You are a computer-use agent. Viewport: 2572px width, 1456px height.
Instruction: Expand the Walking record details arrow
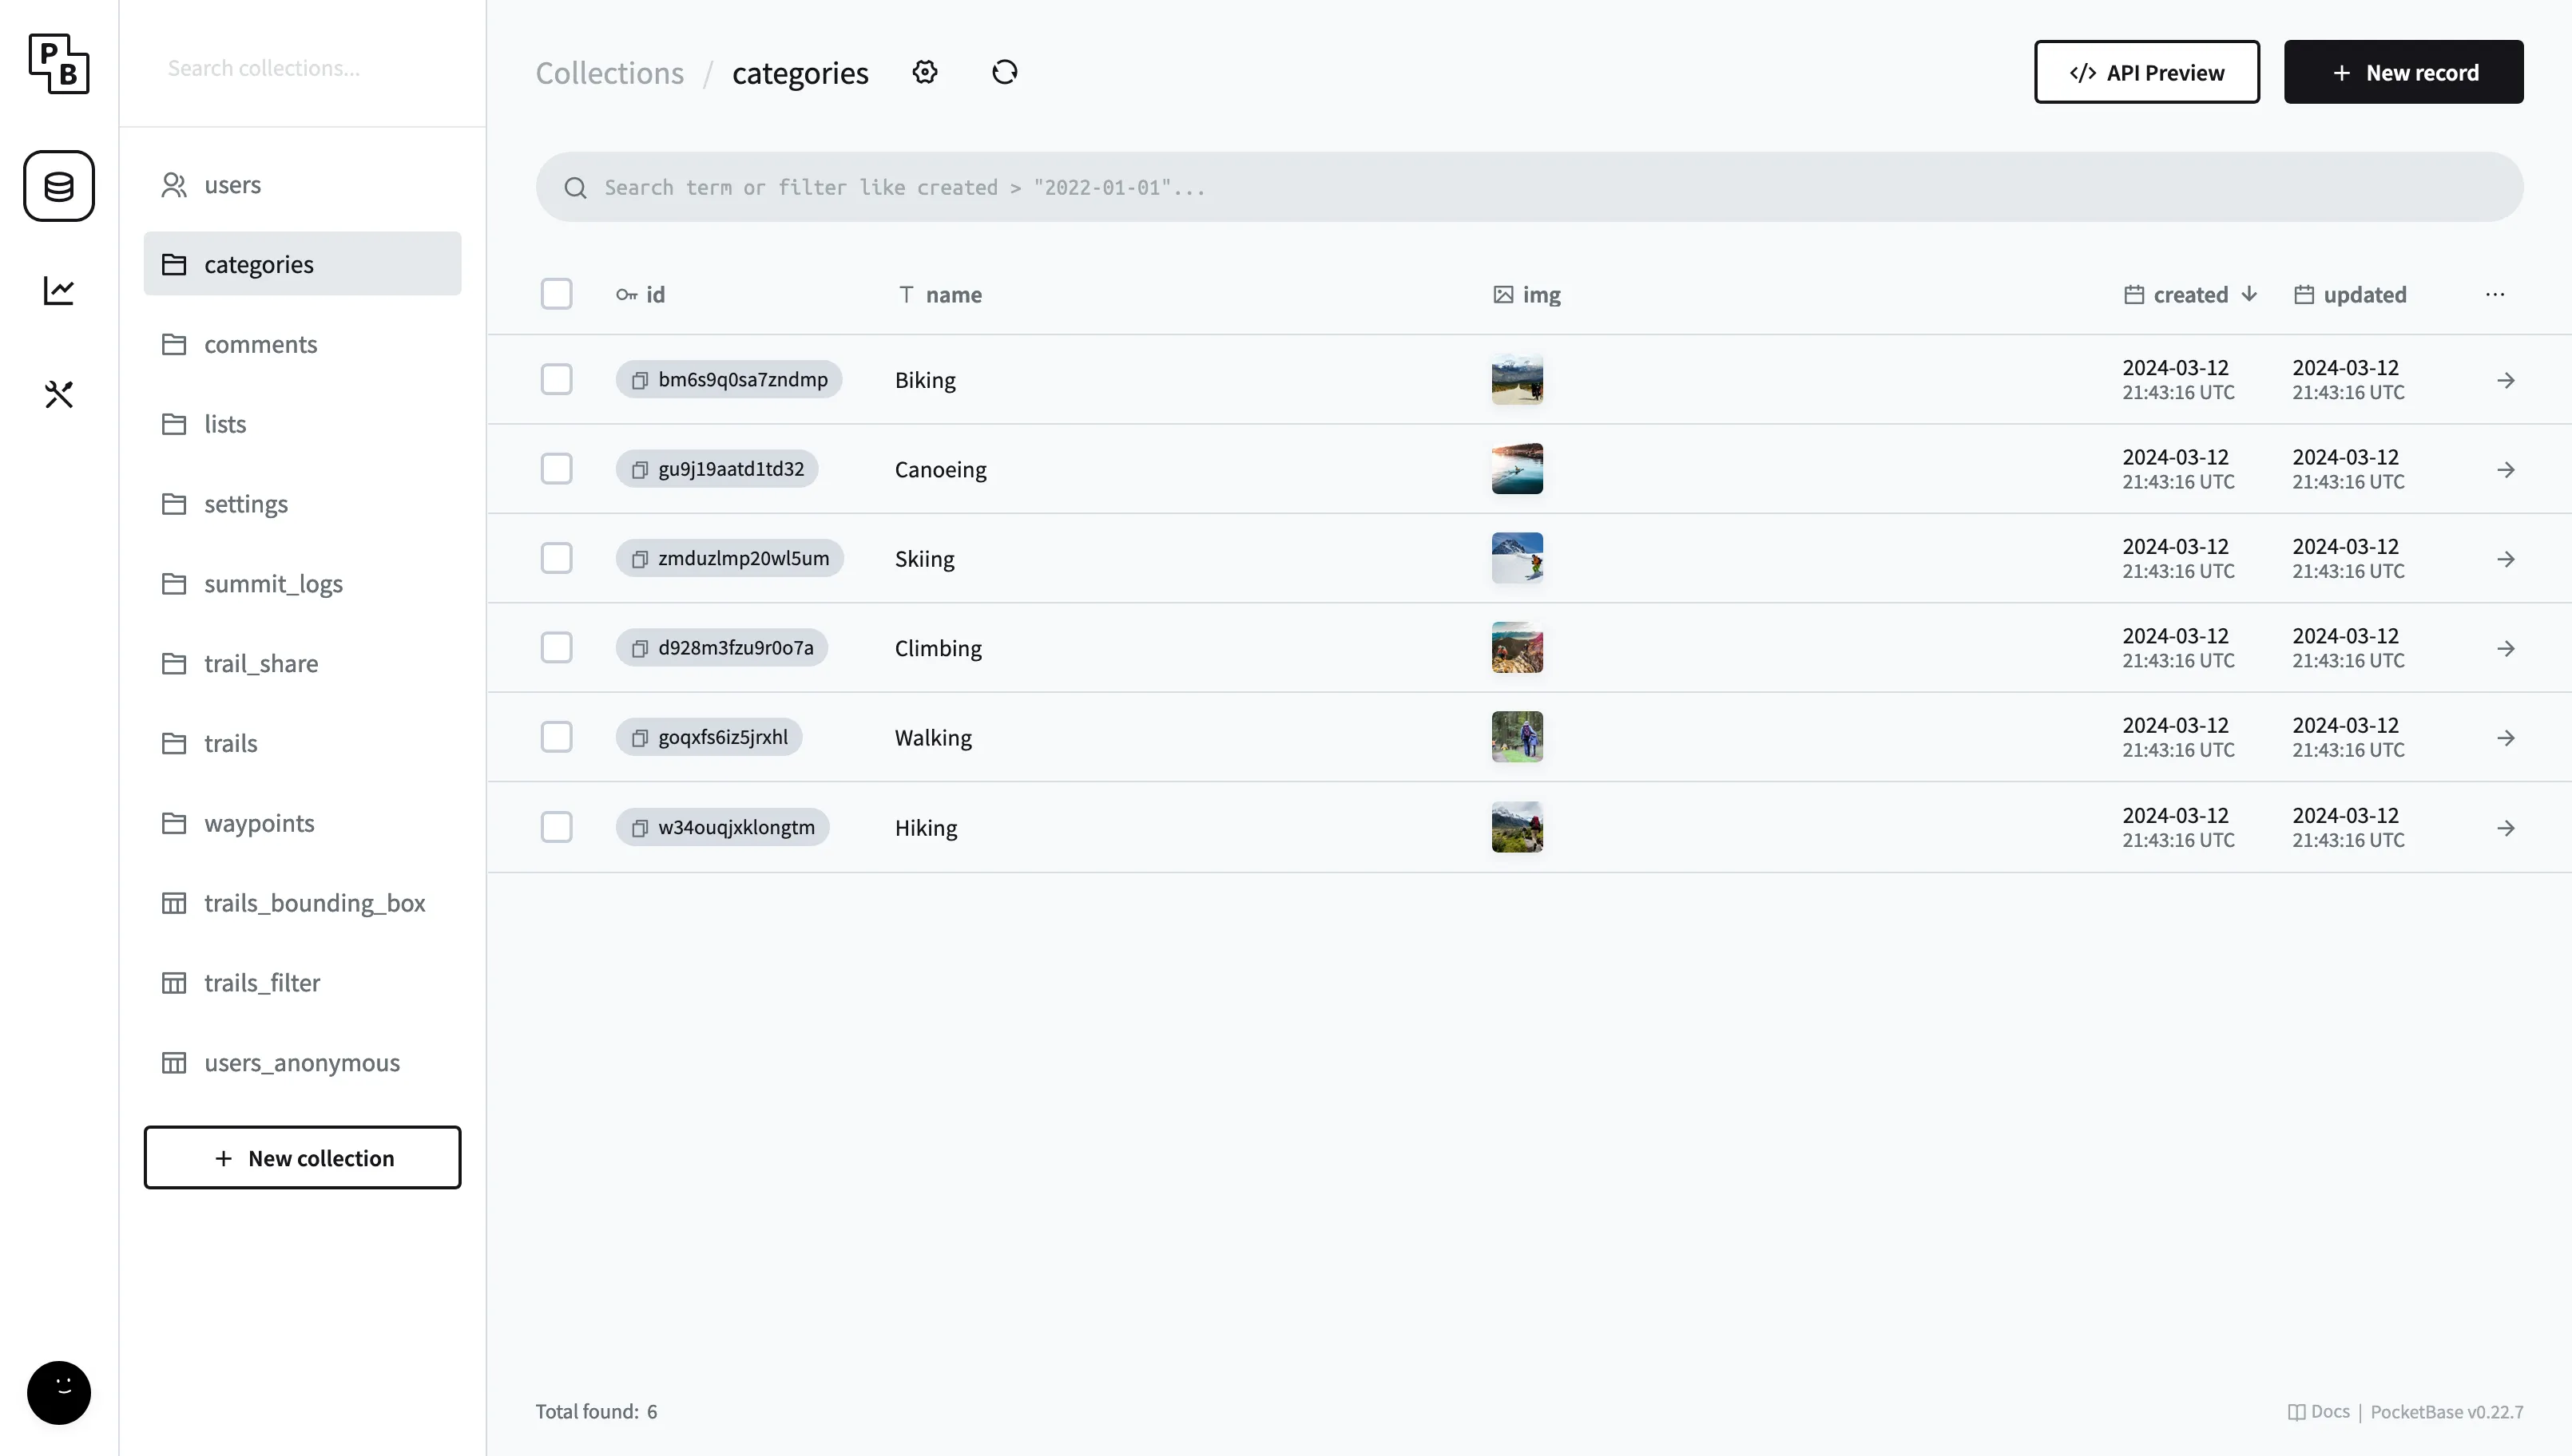click(x=2506, y=737)
